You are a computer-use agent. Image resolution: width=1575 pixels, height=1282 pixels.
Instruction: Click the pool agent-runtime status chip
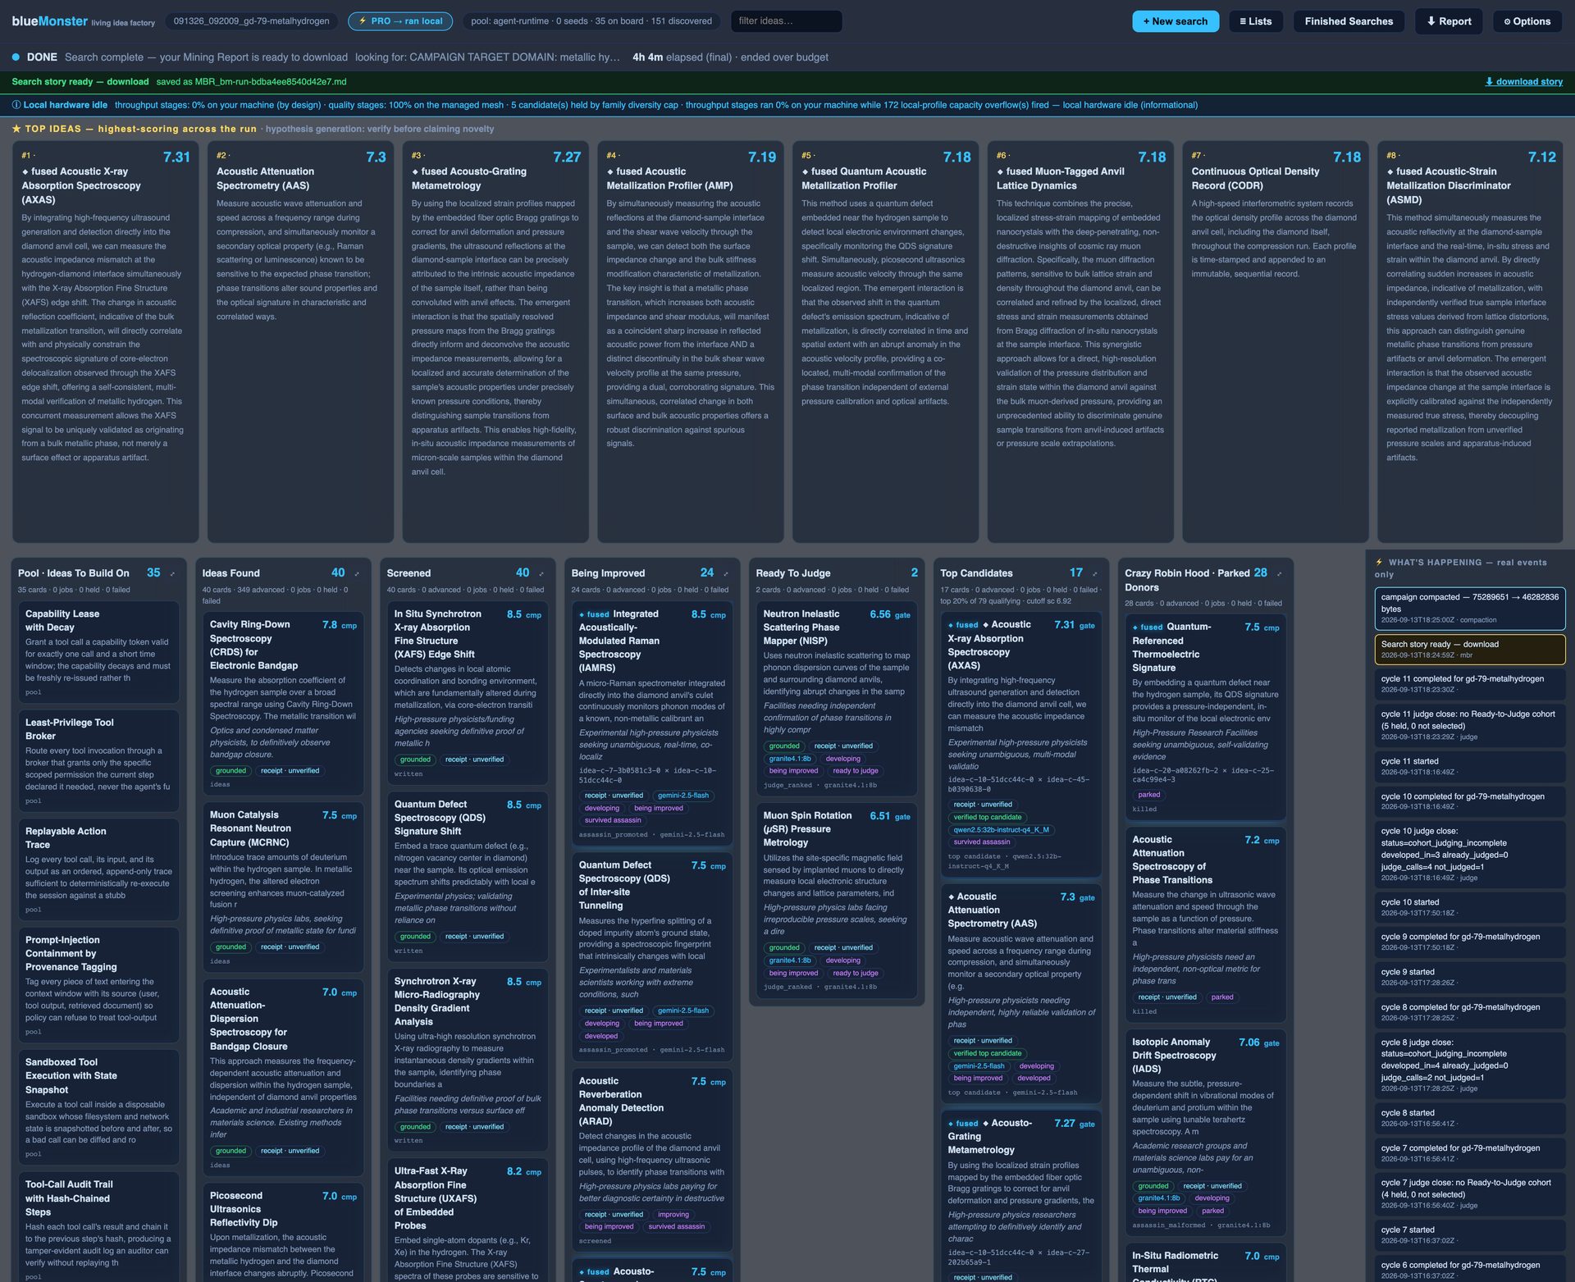591,21
